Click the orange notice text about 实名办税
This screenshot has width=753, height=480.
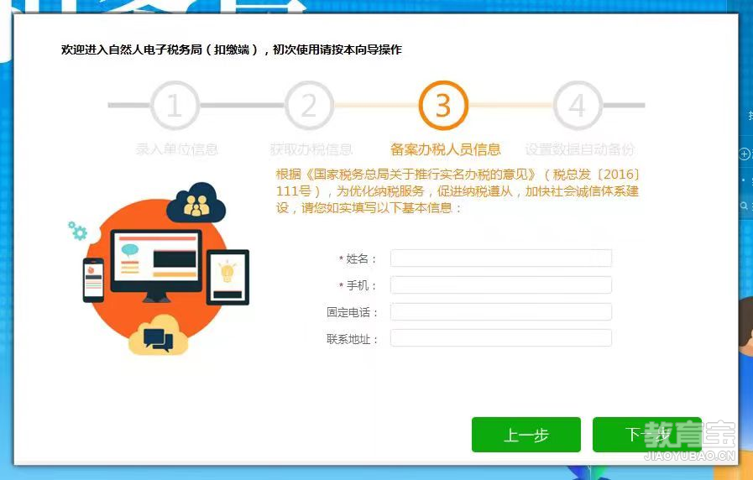tap(458, 191)
